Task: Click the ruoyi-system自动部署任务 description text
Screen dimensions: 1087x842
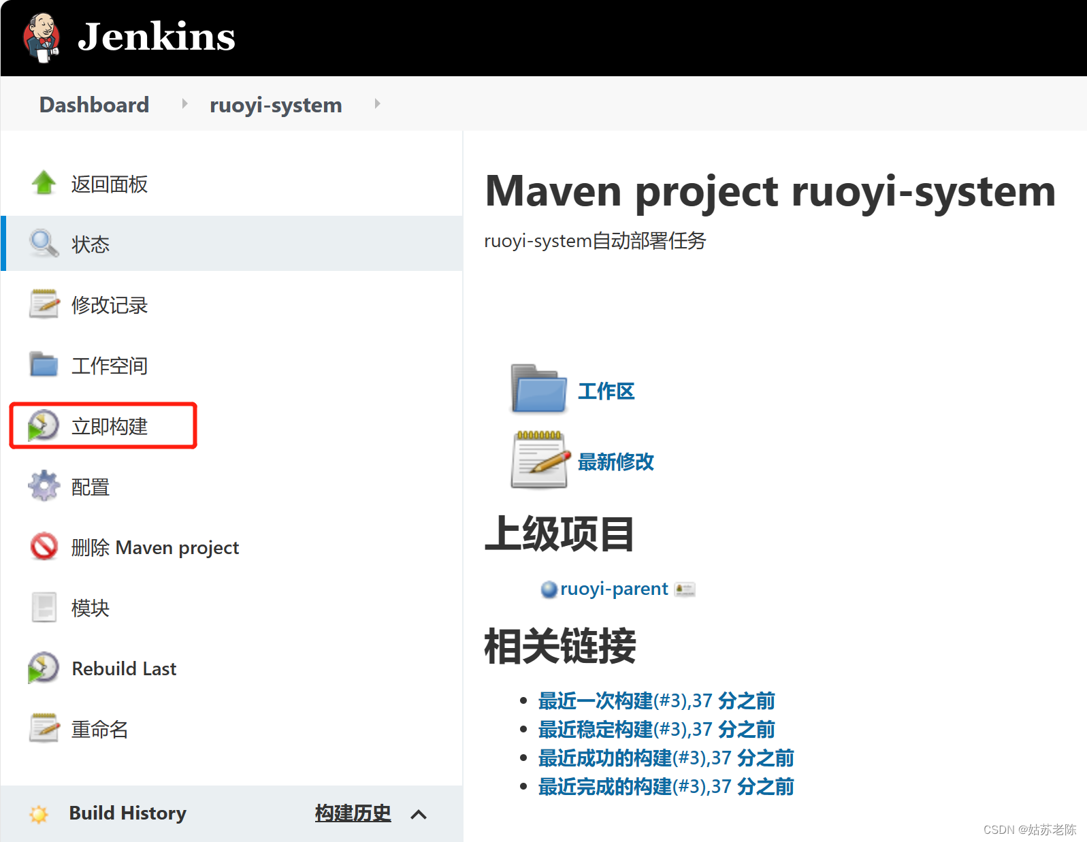Action: (x=595, y=241)
